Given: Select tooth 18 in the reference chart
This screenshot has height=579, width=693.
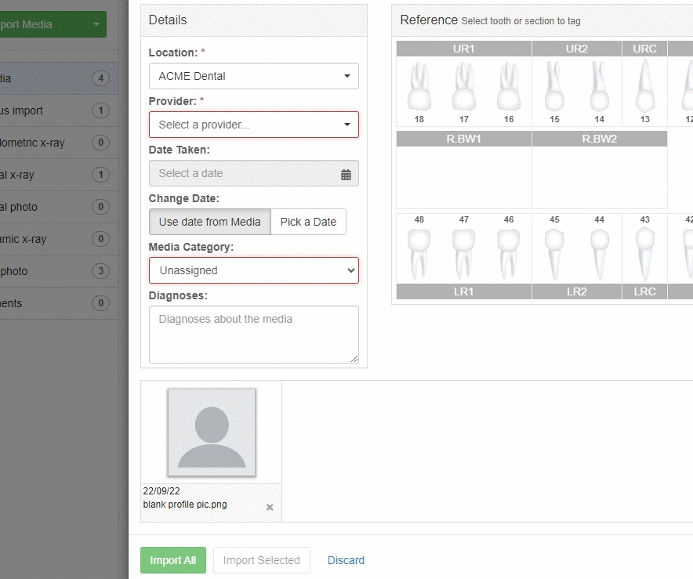Looking at the screenshot, I should click(x=419, y=87).
